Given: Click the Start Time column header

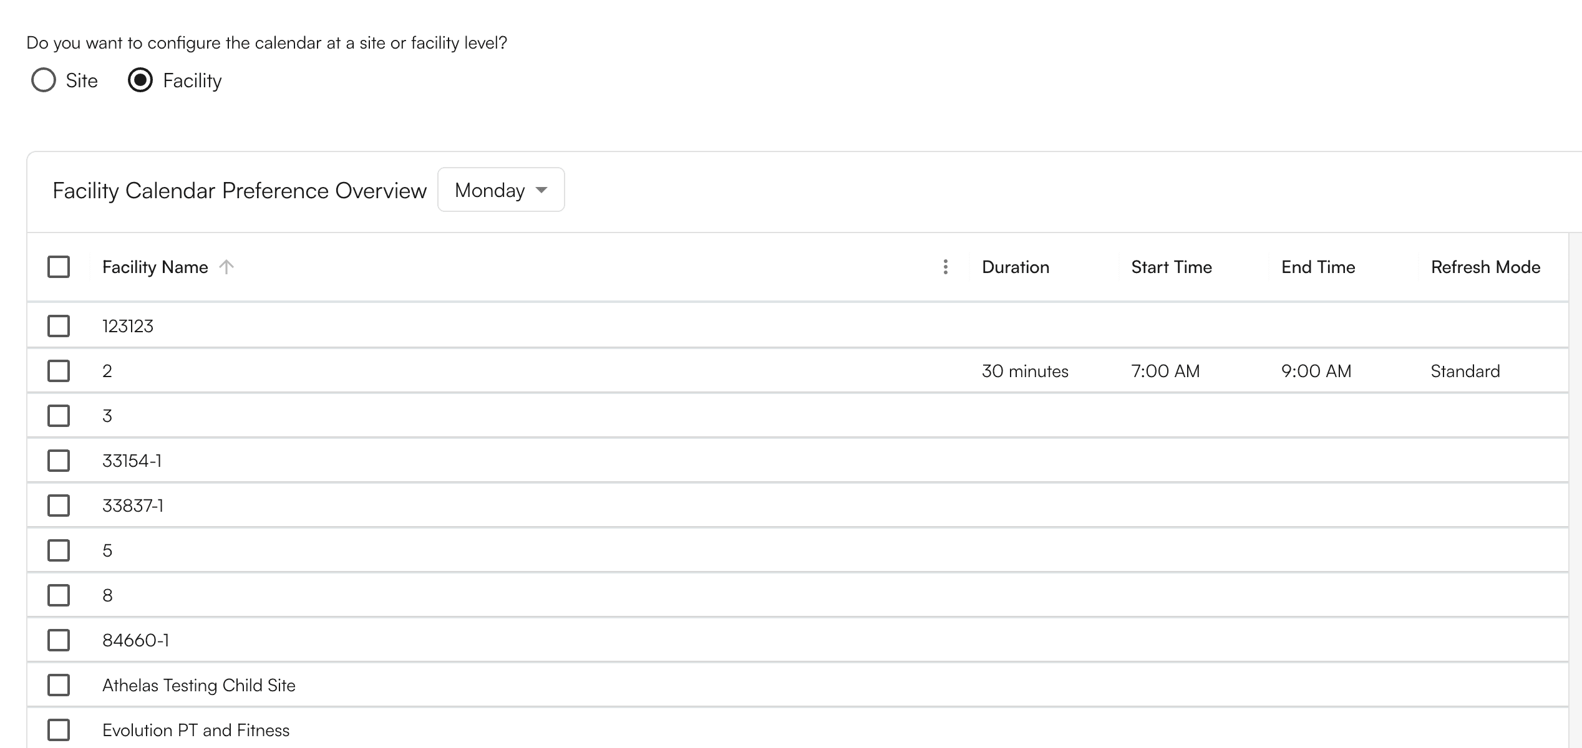Looking at the screenshot, I should [1171, 267].
